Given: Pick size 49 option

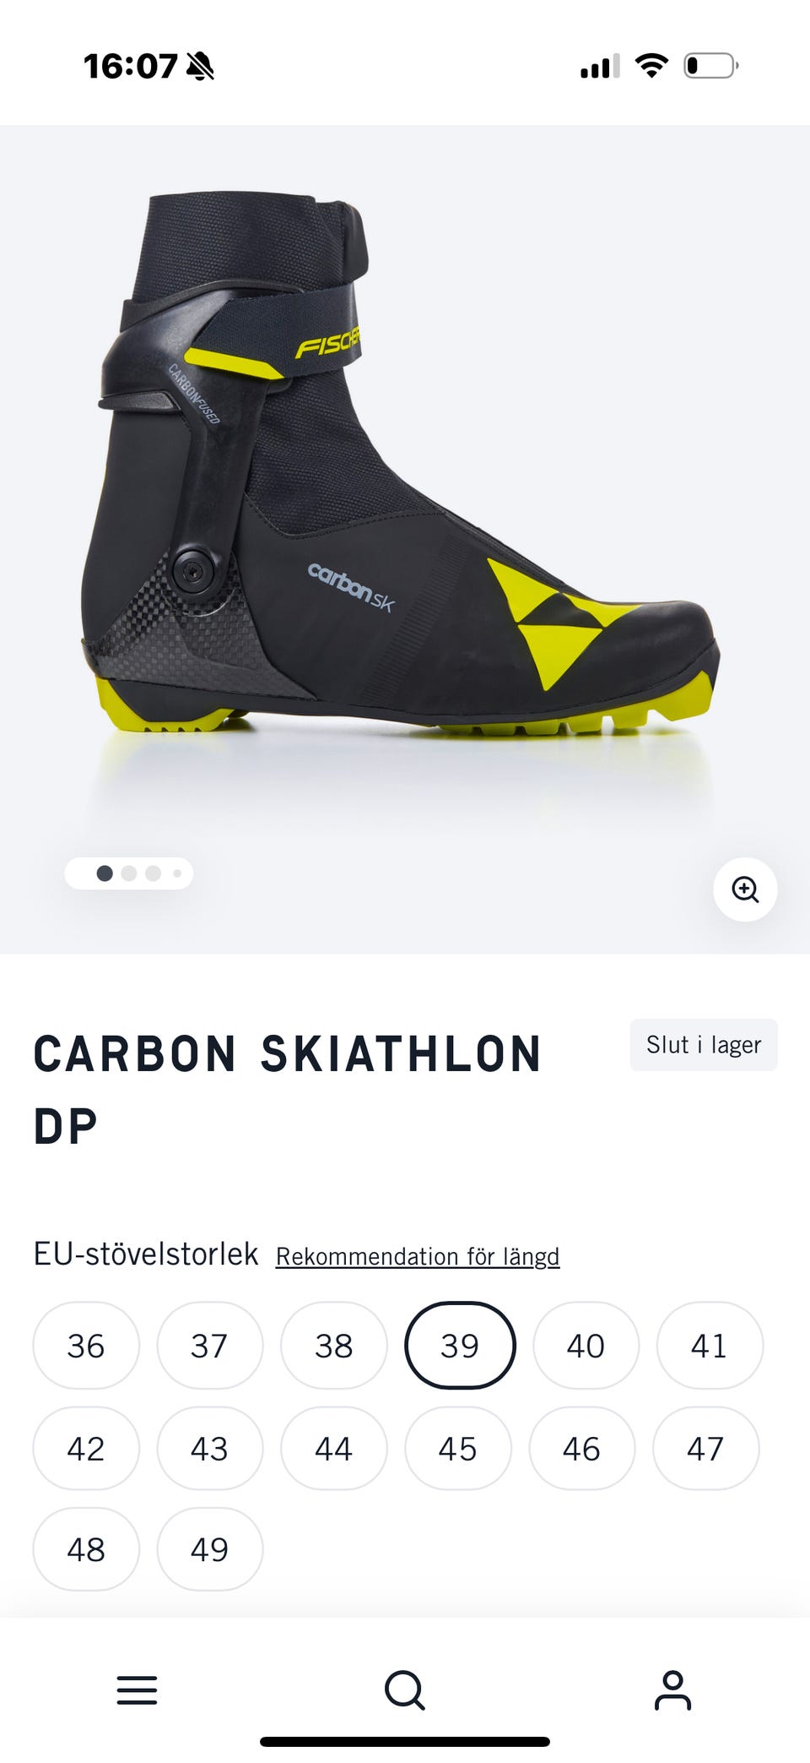Looking at the screenshot, I should (x=210, y=1549).
